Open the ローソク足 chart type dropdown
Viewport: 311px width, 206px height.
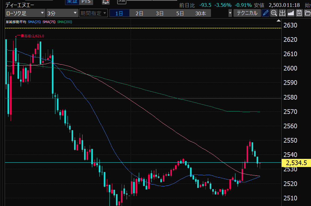(x=25, y=13)
